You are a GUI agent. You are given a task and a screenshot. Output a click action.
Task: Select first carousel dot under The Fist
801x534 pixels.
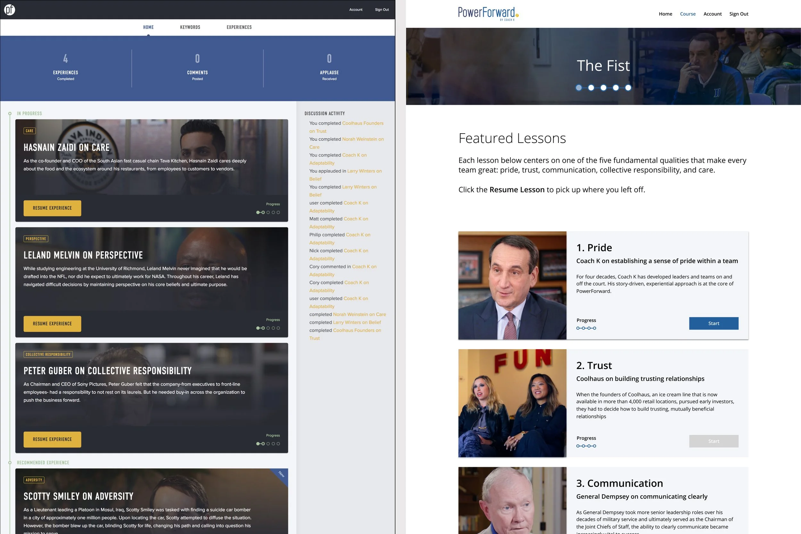pos(579,88)
